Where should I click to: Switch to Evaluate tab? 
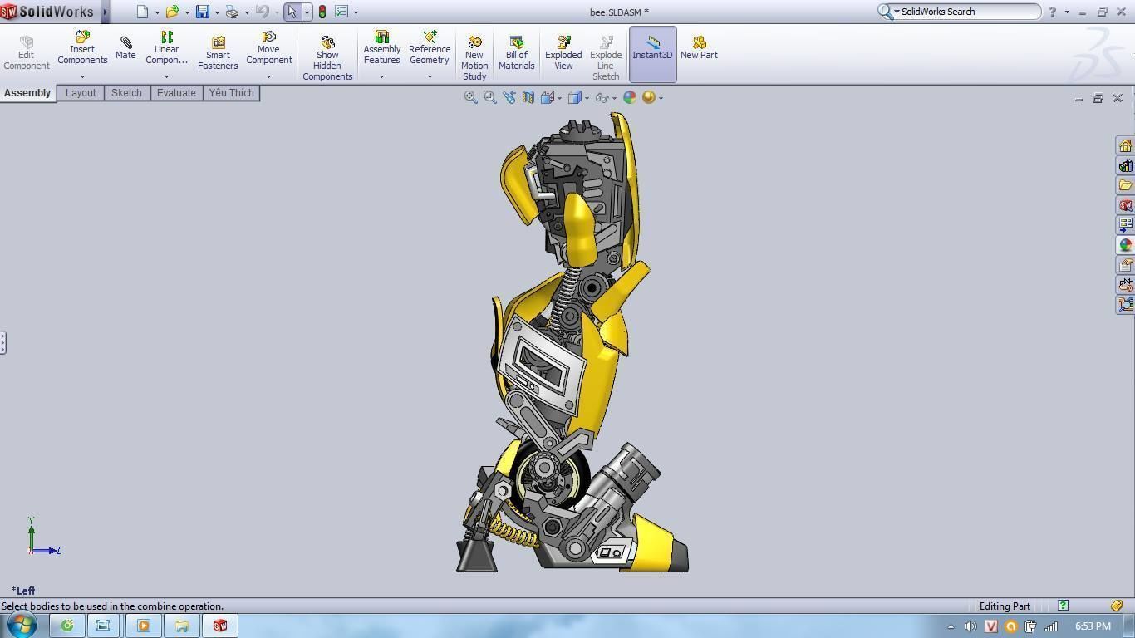176,93
